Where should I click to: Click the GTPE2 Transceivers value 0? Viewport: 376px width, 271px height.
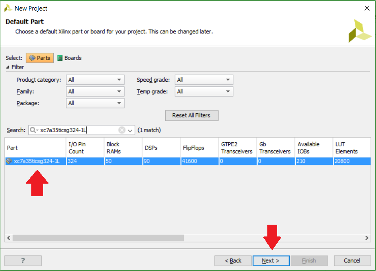click(x=221, y=161)
